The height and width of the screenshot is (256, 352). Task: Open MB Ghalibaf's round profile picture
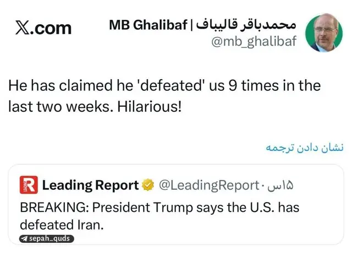pos(324,33)
